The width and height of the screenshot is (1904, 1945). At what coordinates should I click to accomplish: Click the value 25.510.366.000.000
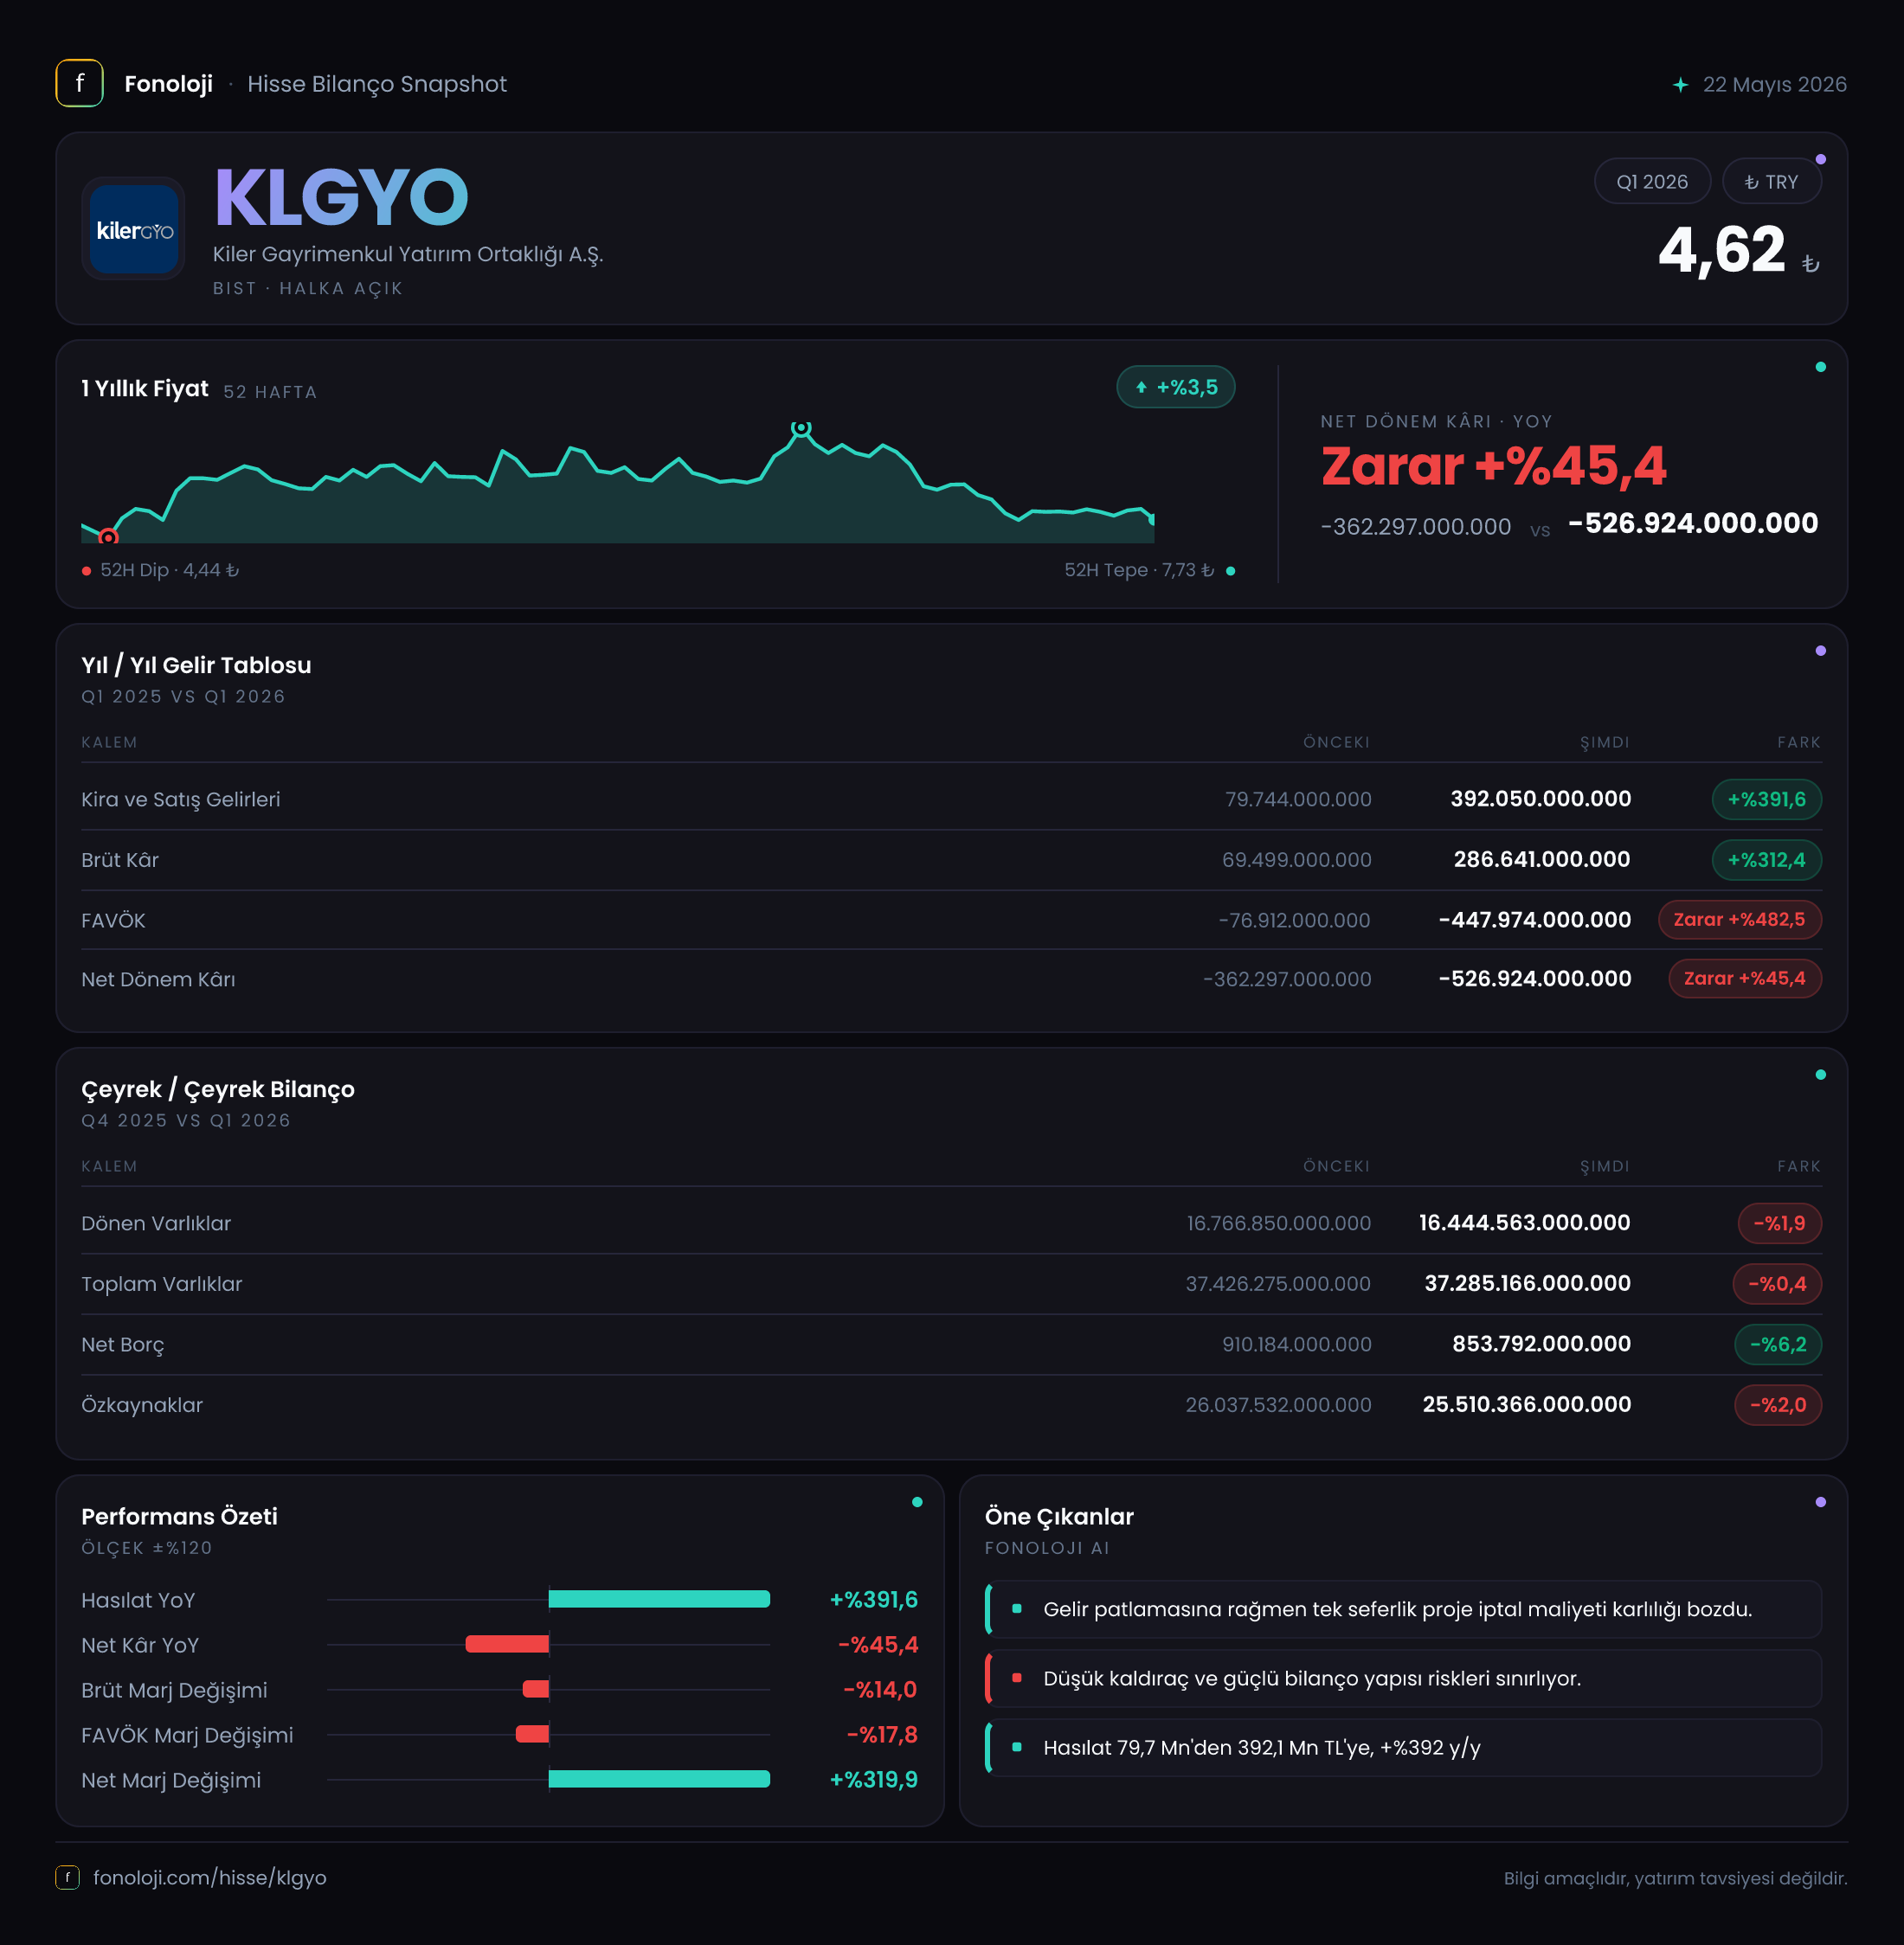pos(1527,1404)
